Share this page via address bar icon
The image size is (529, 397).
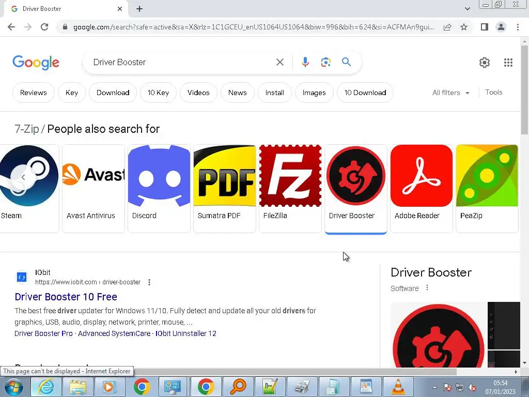click(x=447, y=27)
